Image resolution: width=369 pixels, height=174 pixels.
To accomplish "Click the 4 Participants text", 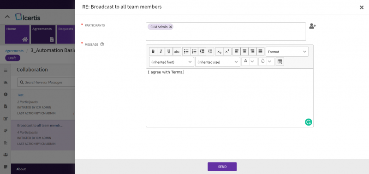I will click(x=28, y=132).
